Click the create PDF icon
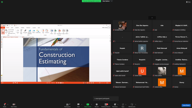Image resolution: width=192 pixels, height=108 pixels. [43, 31]
